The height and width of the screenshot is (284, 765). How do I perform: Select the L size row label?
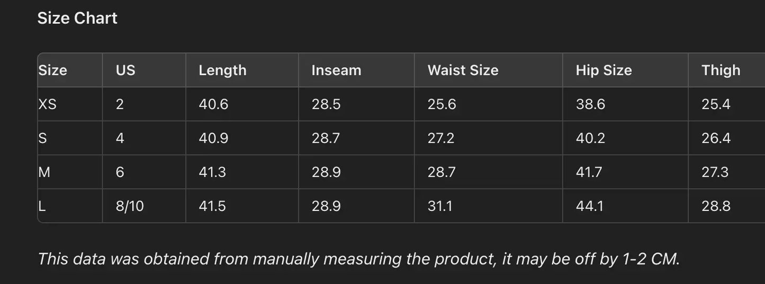(x=42, y=206)
